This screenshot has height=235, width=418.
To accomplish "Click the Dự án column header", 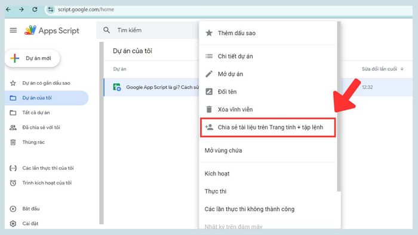I will (x=119, y=69).
